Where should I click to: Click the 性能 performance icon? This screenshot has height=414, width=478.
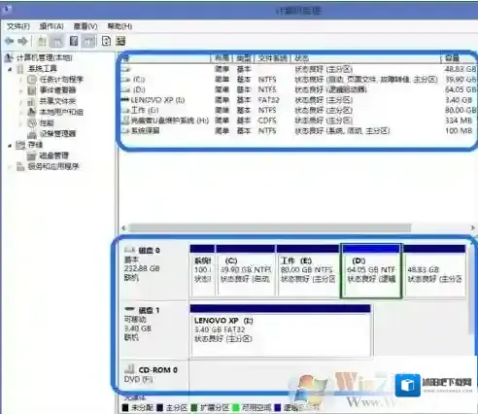32,122
